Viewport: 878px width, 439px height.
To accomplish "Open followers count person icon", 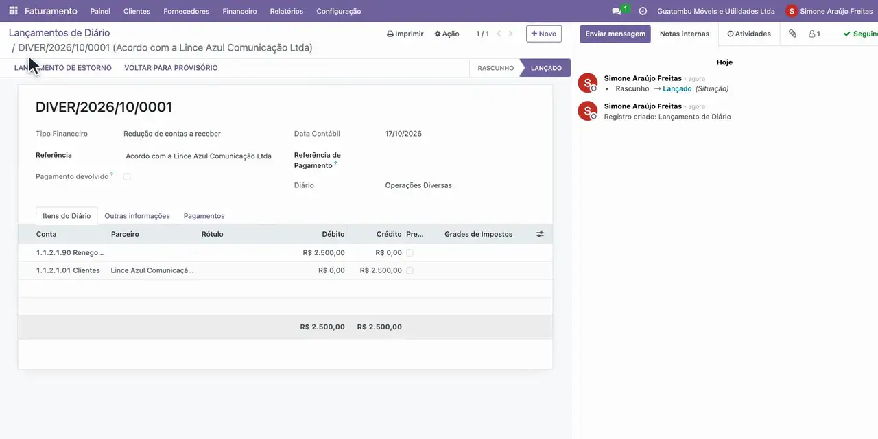I will point(814,34).
